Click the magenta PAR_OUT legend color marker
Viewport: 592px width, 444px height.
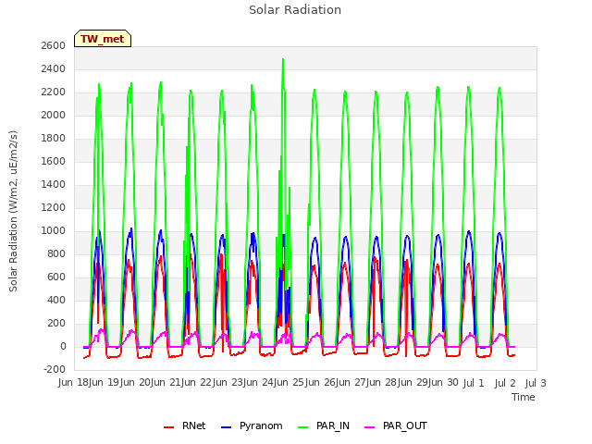[370, 427]
